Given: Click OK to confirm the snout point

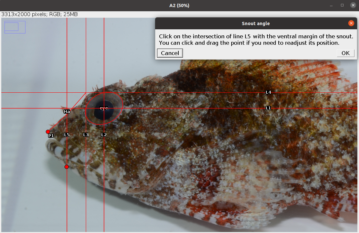Looking at the screenshot, I should tap(345, 53).
